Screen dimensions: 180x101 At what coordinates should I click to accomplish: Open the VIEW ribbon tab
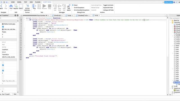click(31, 2)
